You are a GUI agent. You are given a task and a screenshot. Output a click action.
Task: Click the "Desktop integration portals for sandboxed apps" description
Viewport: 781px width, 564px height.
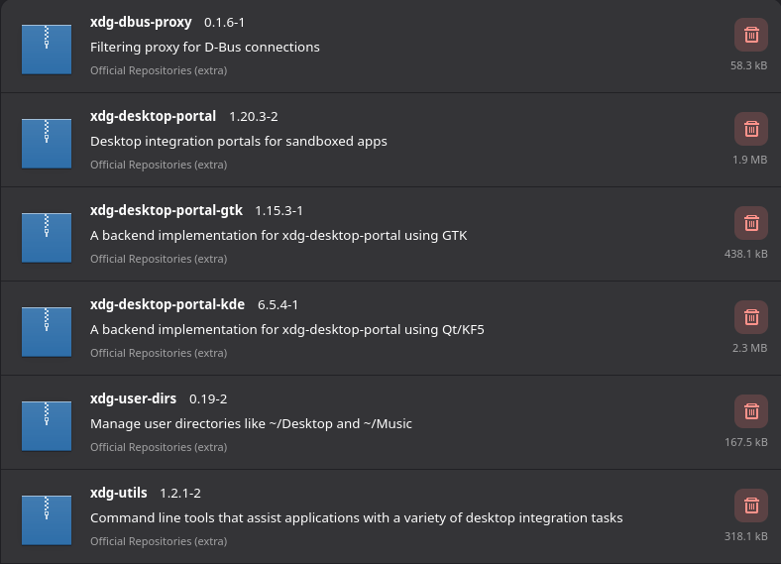pos(239,141)
